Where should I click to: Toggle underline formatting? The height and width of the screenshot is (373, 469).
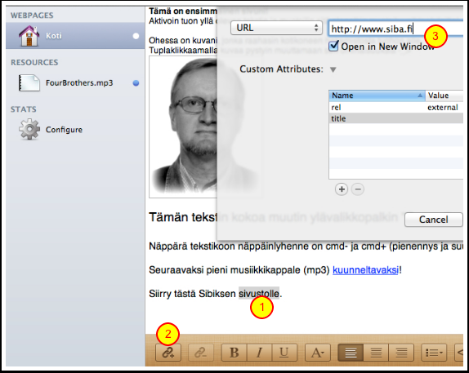coord(284,353)
